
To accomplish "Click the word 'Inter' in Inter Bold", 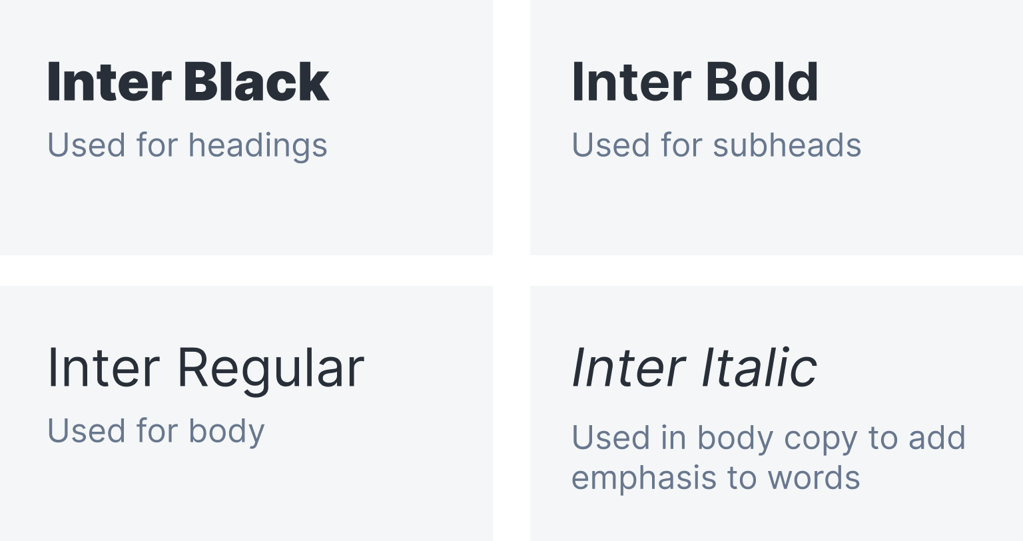I will pyautogui.click(x=631, y=82).
